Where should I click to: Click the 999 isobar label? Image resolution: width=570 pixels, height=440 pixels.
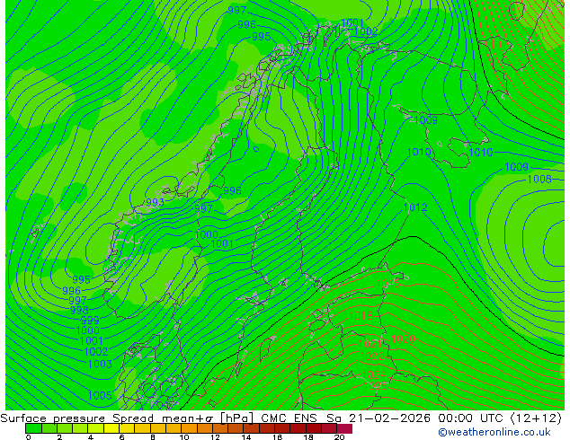[90, 321]
